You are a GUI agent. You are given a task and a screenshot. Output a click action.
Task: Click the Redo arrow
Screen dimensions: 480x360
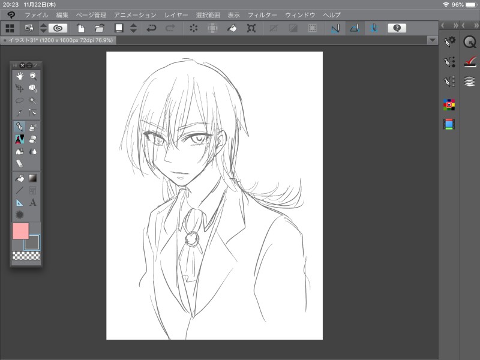pyautogui.click(x=170, y=28)
